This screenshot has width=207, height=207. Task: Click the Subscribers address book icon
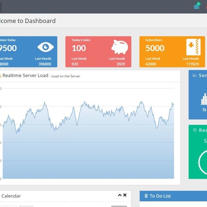193,47
